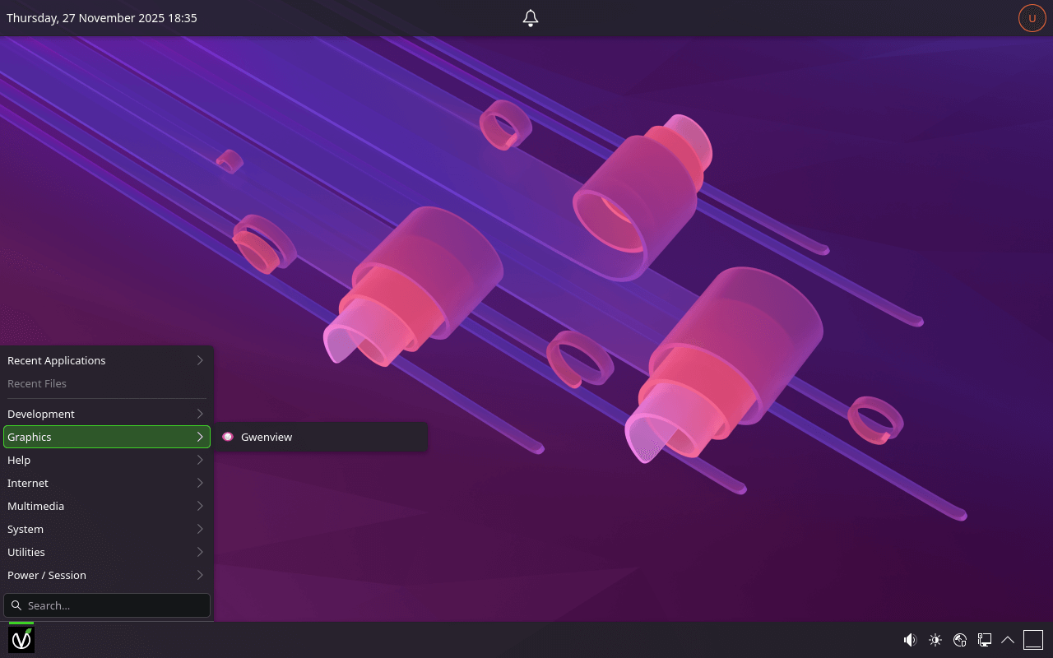Open notifications via the bell icon

(x=531, y=18)
